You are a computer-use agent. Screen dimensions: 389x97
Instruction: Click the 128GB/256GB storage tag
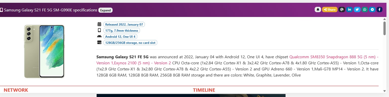click(130, 43)
